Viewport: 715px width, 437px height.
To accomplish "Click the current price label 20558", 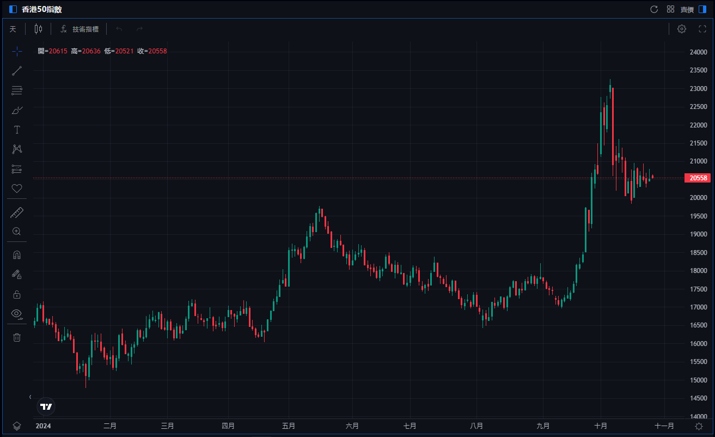I will (698, 178).
